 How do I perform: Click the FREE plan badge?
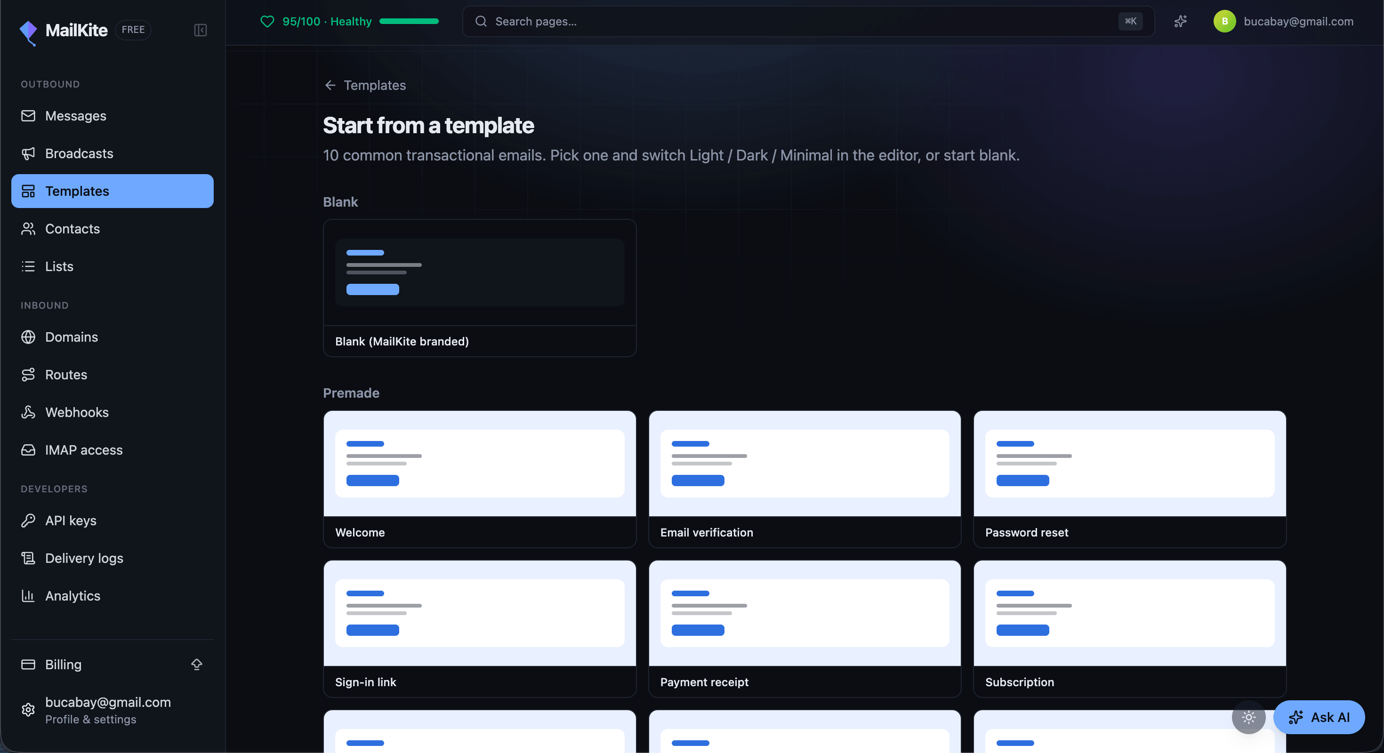click(x=133, y=30)
